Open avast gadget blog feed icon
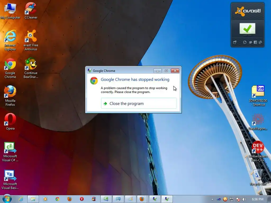 [x=260, y=42]
